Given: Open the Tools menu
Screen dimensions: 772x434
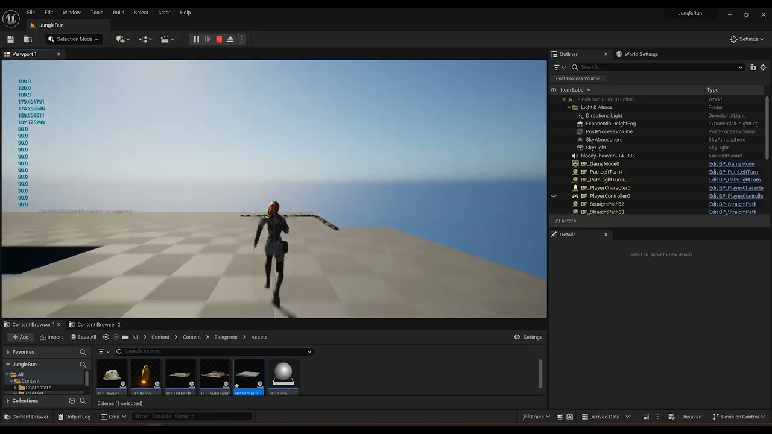Looking at the screenshot, I should [96, 13].
